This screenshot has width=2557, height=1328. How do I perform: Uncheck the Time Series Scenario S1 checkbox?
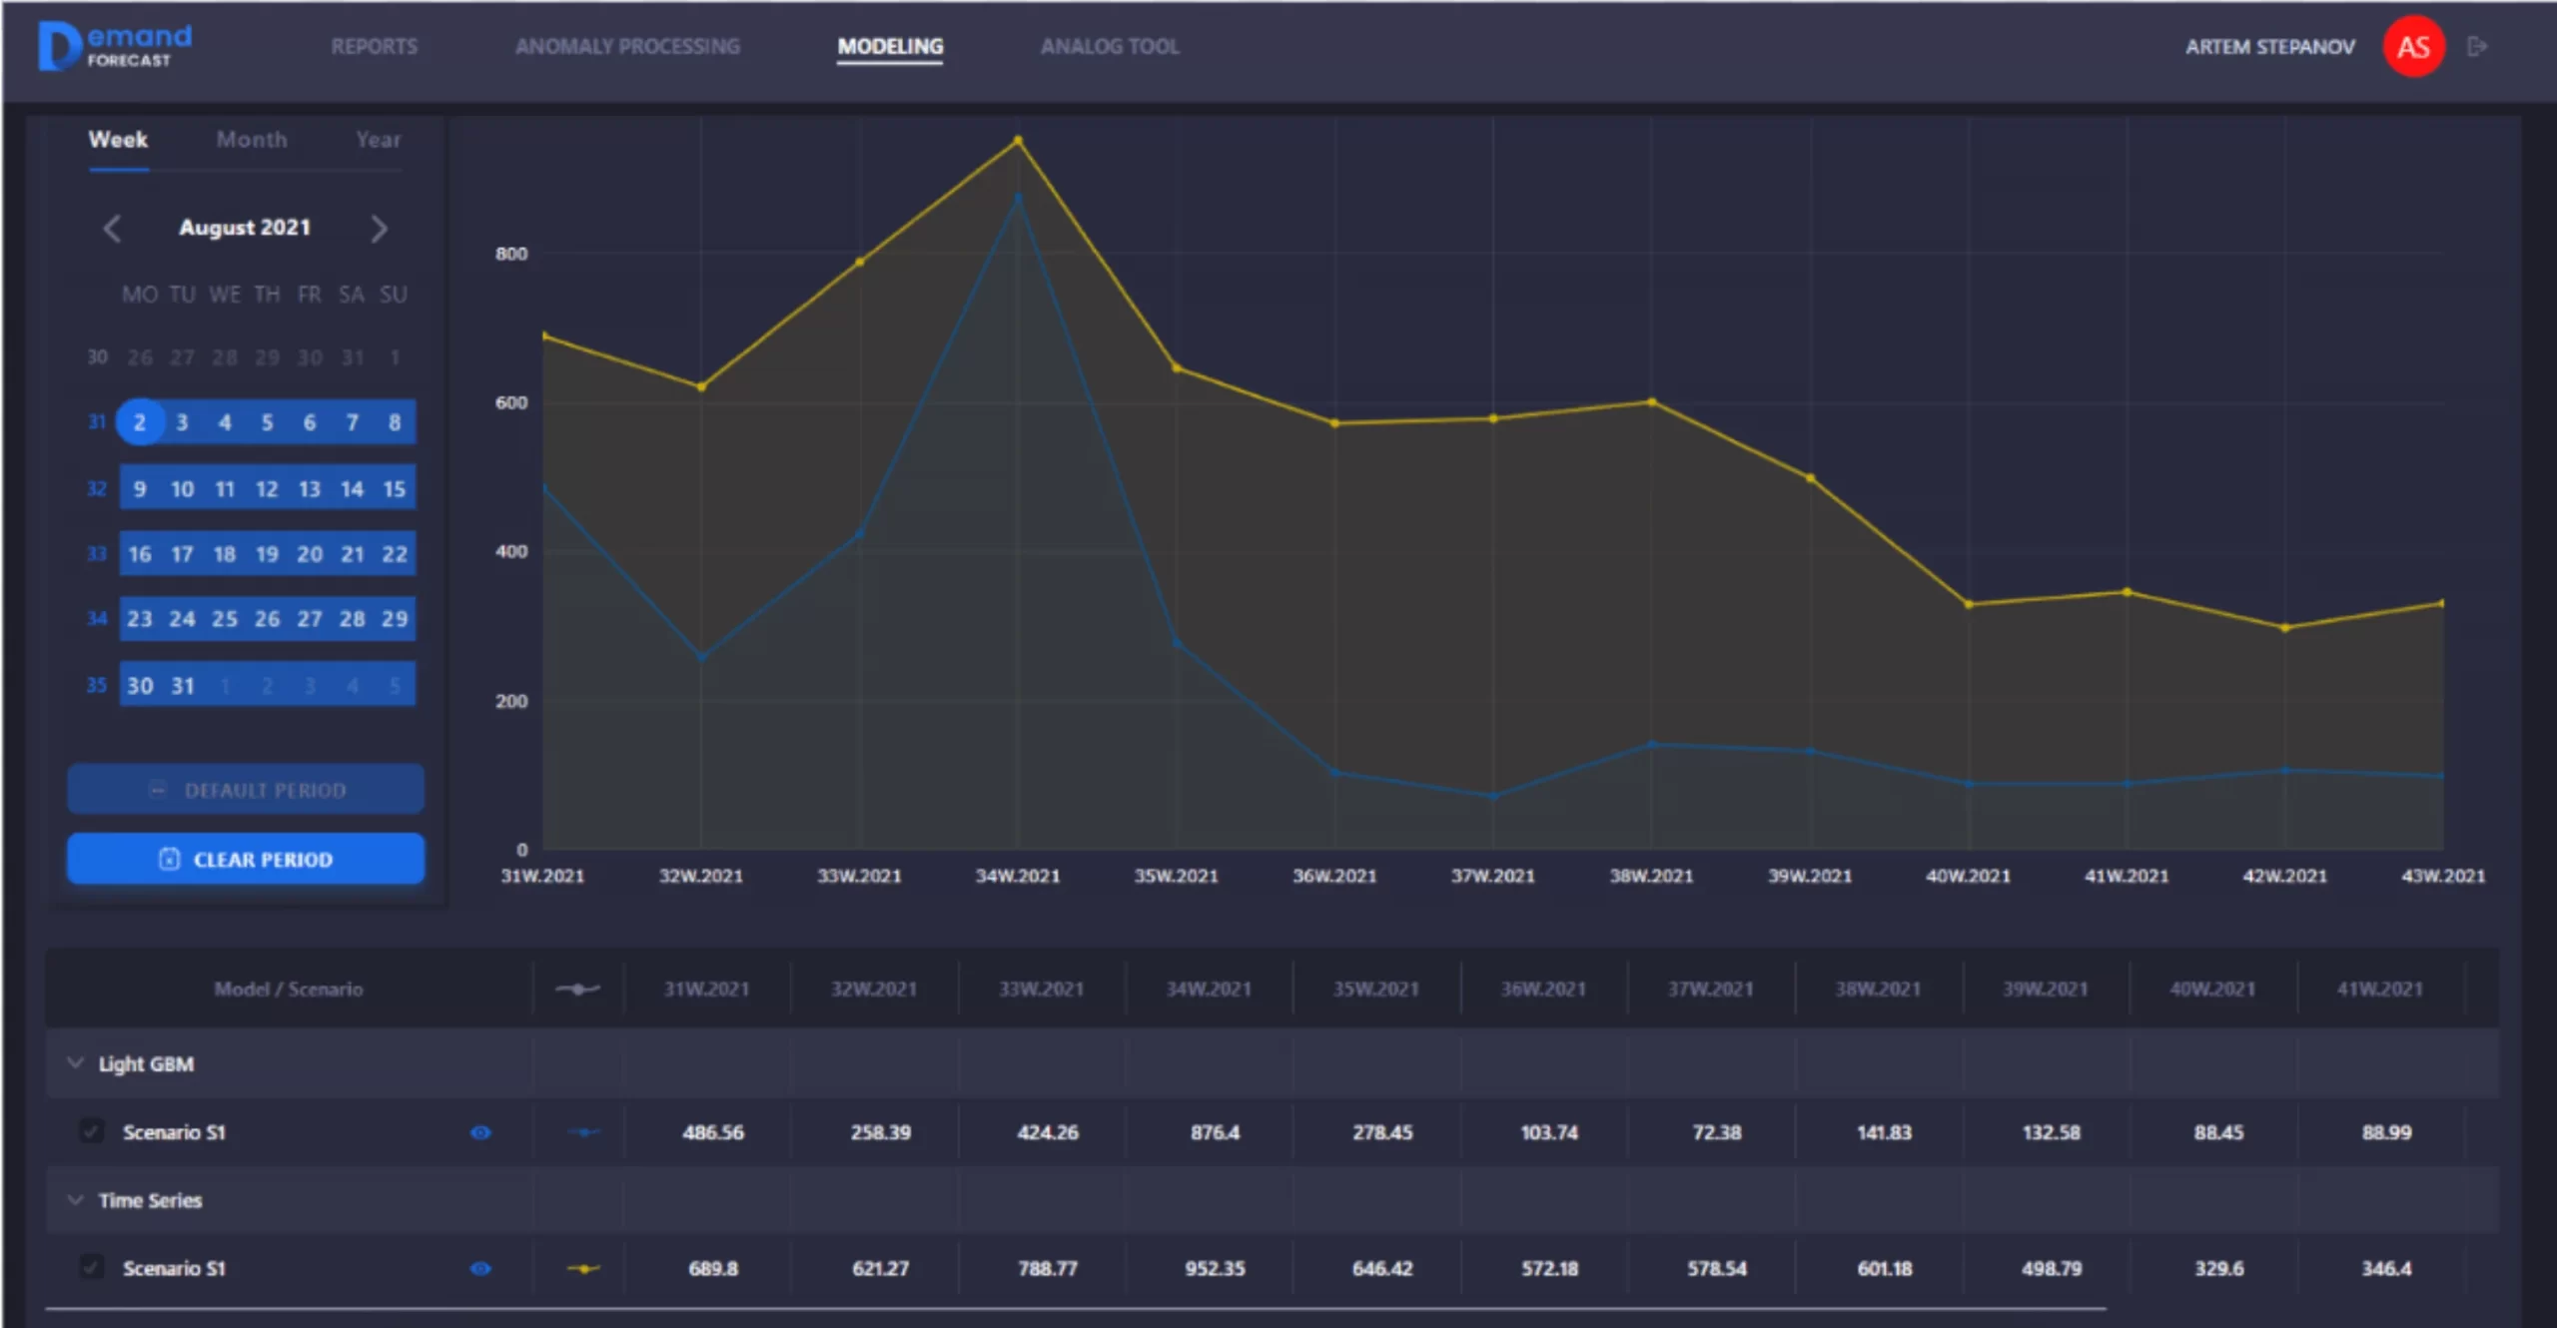pyautogui.click(x=91, y=1267)
